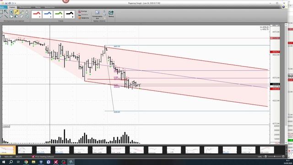Viewport: 293px width, 165px height.
Task: Switch to the Библиотека ribbon tab
Action: coord(49,7)
